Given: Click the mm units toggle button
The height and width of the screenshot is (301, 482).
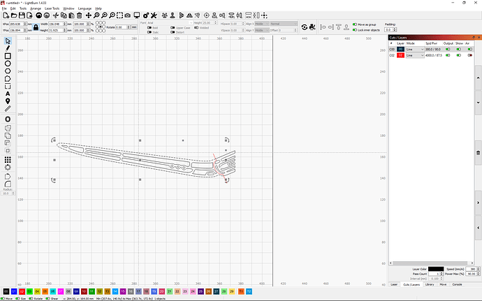Looking at the screenshot, I should 134,27.
